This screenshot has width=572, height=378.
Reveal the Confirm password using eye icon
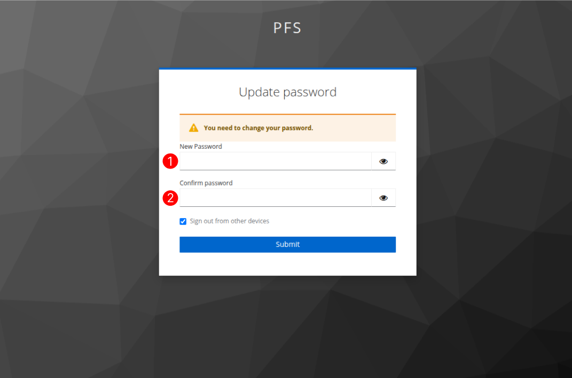coord(383,198)
